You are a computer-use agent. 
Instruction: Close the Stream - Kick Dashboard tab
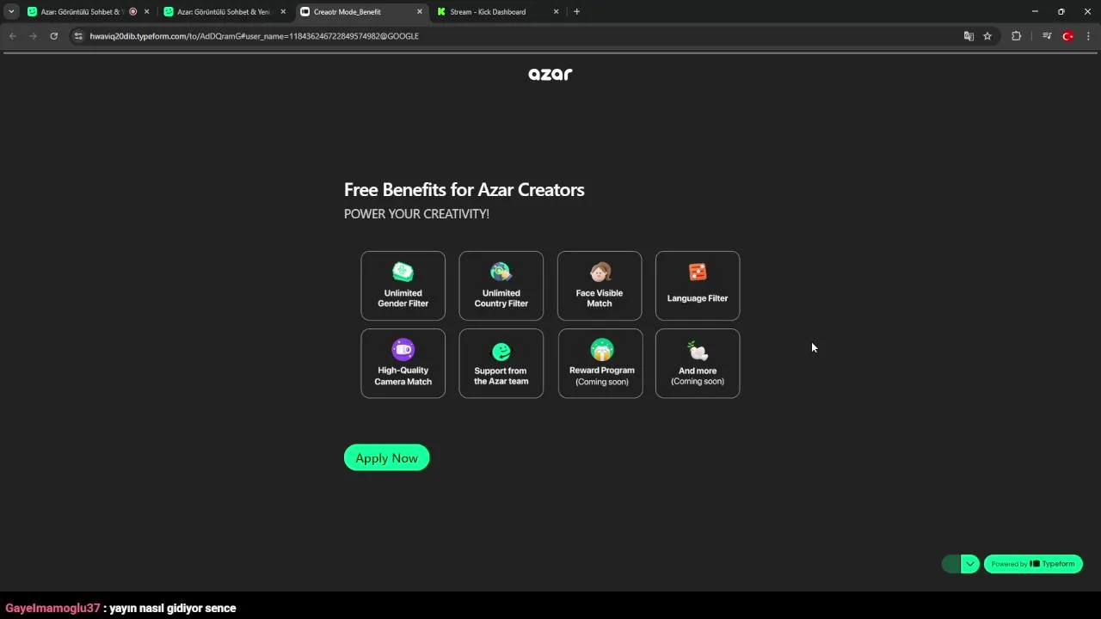[x=556, y=12]
